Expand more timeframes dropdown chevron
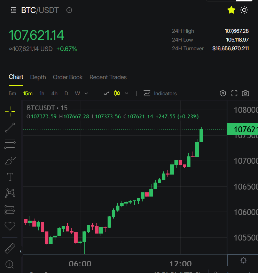258x273 pixels. (x=86, y=94)
